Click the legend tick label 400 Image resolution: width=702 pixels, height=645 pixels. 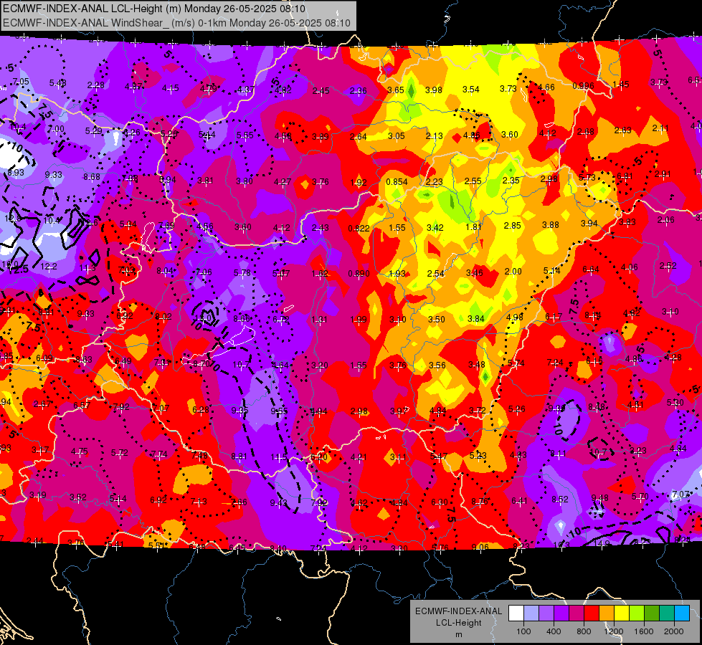[x=554, y=631]
